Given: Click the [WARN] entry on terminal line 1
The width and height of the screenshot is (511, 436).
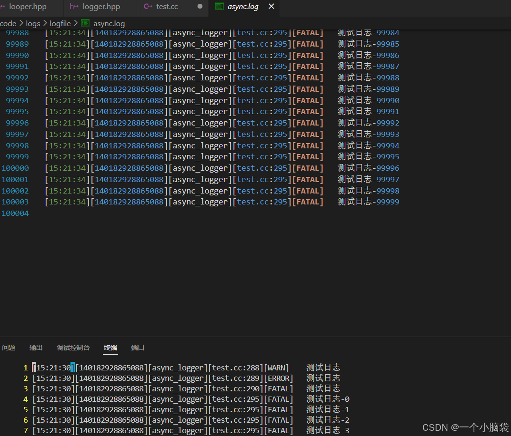Looking at the screenshot, I should (x=276, y=368).
